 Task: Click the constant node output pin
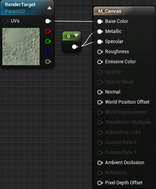[75, 47]
